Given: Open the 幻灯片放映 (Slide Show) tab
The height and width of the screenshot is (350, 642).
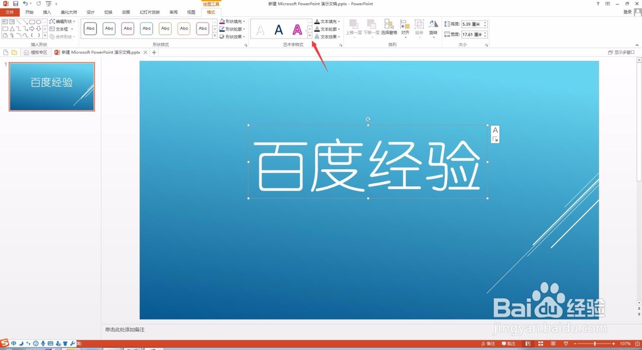Looking at the screenshot, I should tap(150, 12).
